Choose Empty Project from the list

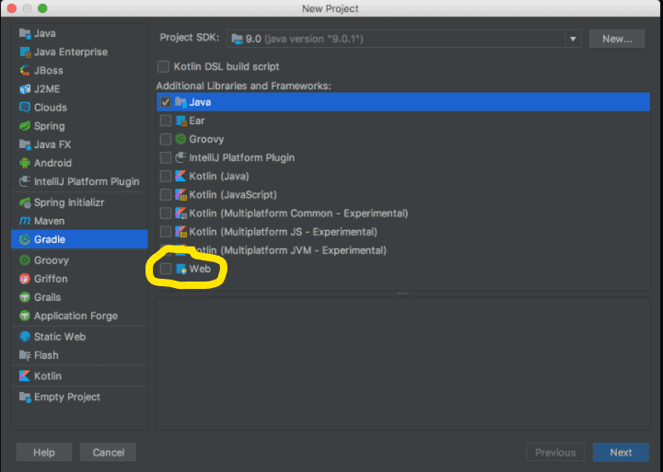66,397
